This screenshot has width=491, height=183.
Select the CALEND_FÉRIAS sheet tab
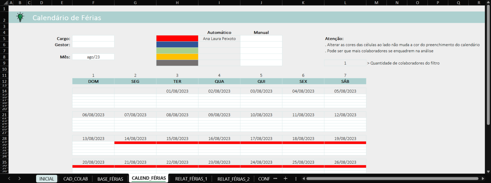(149, 178)
